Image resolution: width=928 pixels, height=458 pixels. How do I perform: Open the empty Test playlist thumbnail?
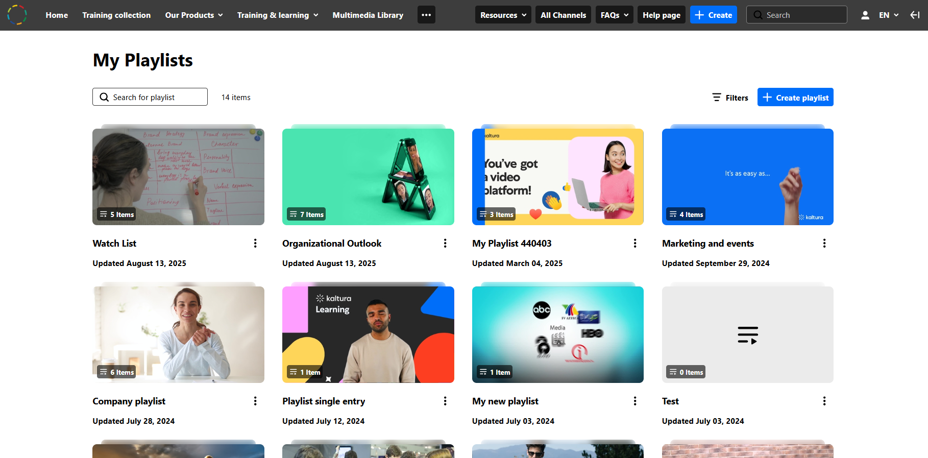[x=748, y=334]
